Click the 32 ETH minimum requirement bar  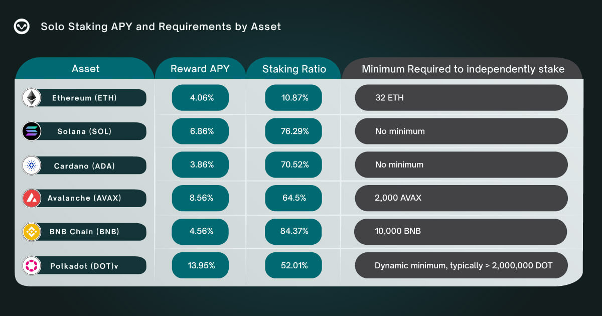pos(461,98)
